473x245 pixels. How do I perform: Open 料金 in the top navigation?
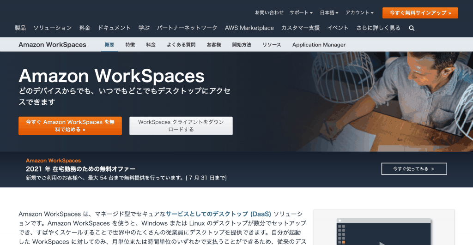pos(85,28)
